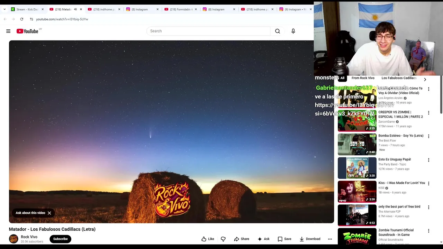
Task: Click the 'ZarcortGame' channel name
Action: pyautogui.click(x=387, y=122)
